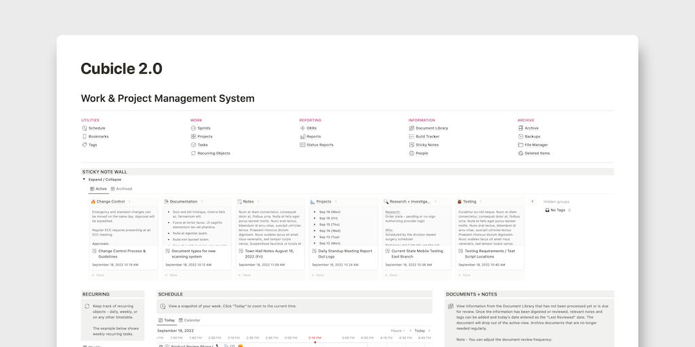
Task: Add a new group with the plus button
Action: [x=532, y=201]
